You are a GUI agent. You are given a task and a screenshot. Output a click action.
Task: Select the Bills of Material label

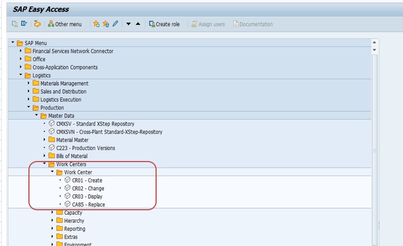click(x=72, y=156)
